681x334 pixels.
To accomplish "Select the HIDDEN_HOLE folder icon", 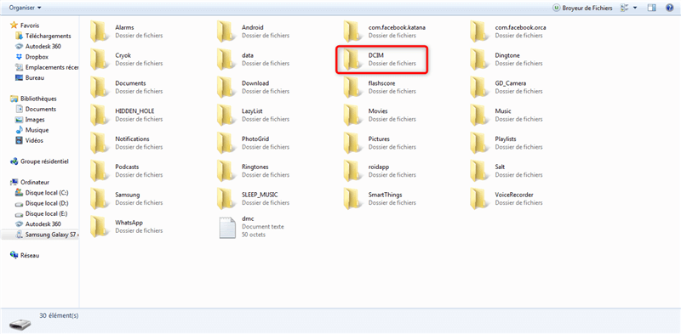I will [x=99, y=115].
